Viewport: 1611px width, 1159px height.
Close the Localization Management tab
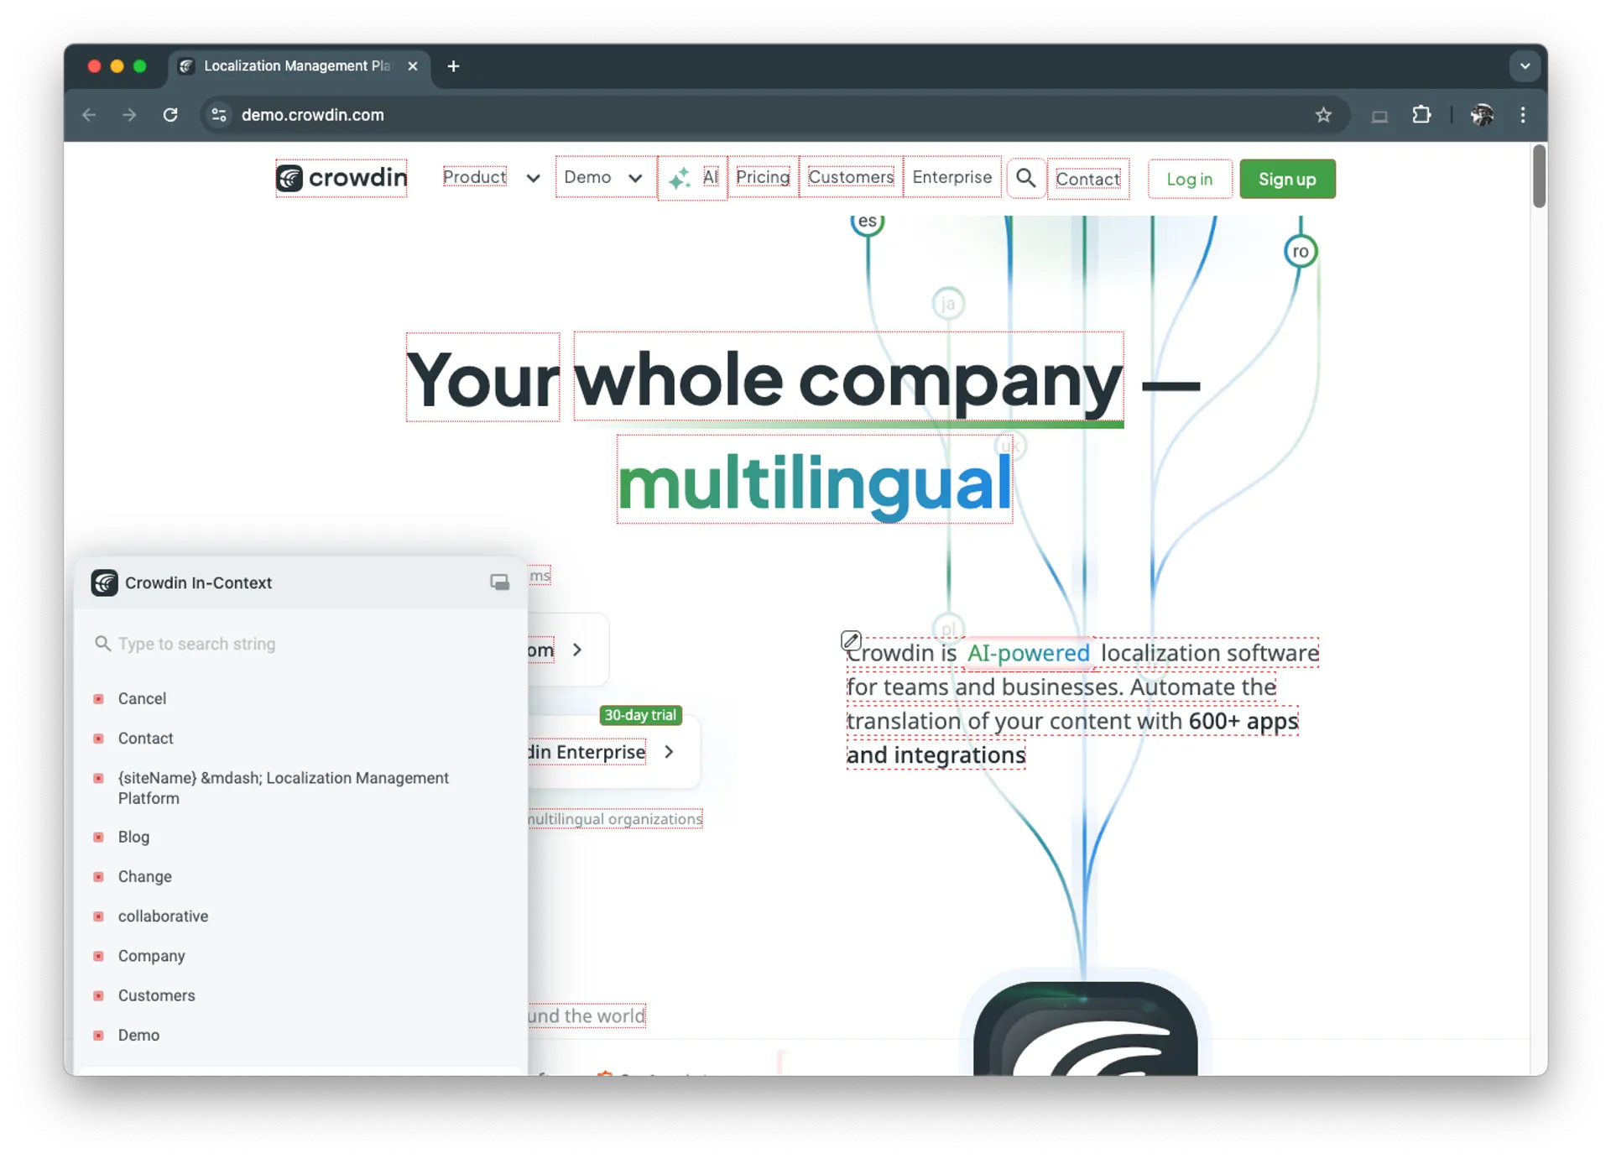tap(413, 66)
